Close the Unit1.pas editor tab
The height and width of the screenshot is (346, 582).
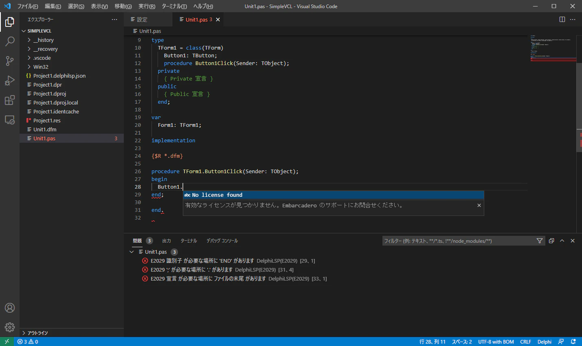[x=218, y=20]
